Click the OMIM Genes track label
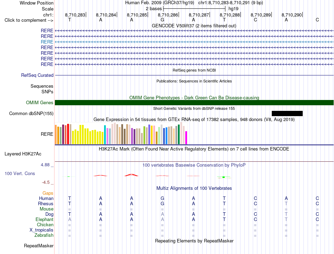The width and height of the screenshot is (334, 254). point(39,103)
